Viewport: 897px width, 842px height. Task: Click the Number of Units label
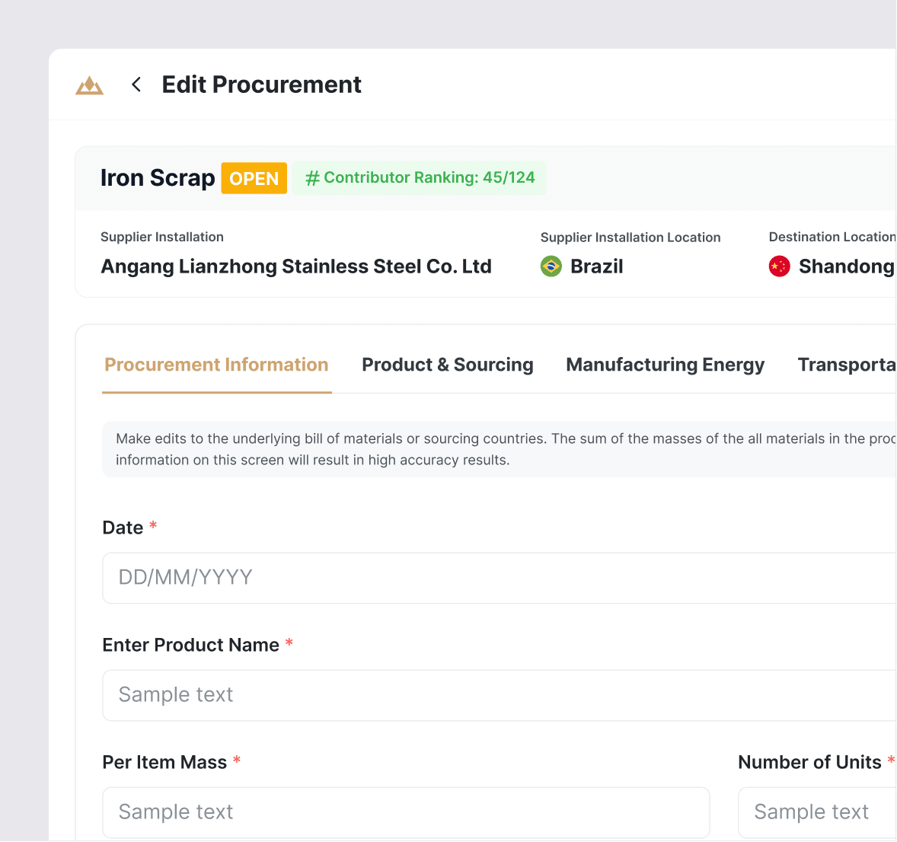pyautogui.click(x=809, y=762)
